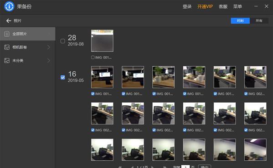Image resolution: width=273 pixels, height=168 pixels.
Task: Open the 未分类 album icon
Action: click(7, 60)
